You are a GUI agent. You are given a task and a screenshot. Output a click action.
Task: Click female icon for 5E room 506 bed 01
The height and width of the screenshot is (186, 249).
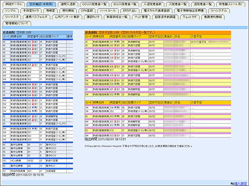click(x=33, y=84)
